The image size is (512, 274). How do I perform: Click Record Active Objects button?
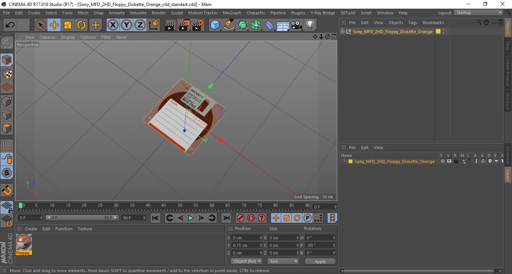(x=240, y=218)
